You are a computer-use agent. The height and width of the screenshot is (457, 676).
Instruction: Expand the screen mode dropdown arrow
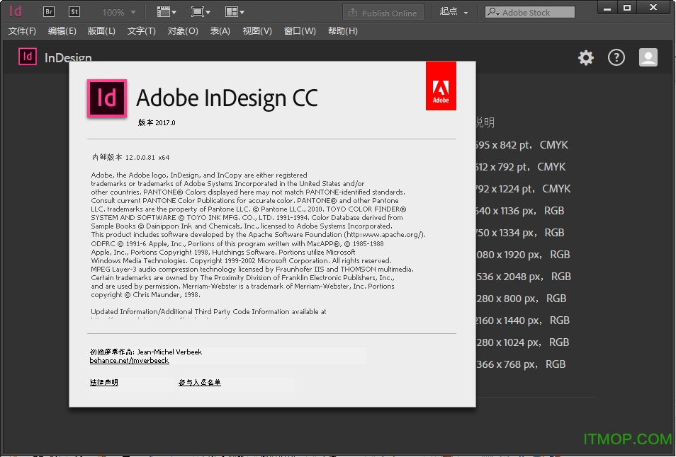tap(206, 11)
